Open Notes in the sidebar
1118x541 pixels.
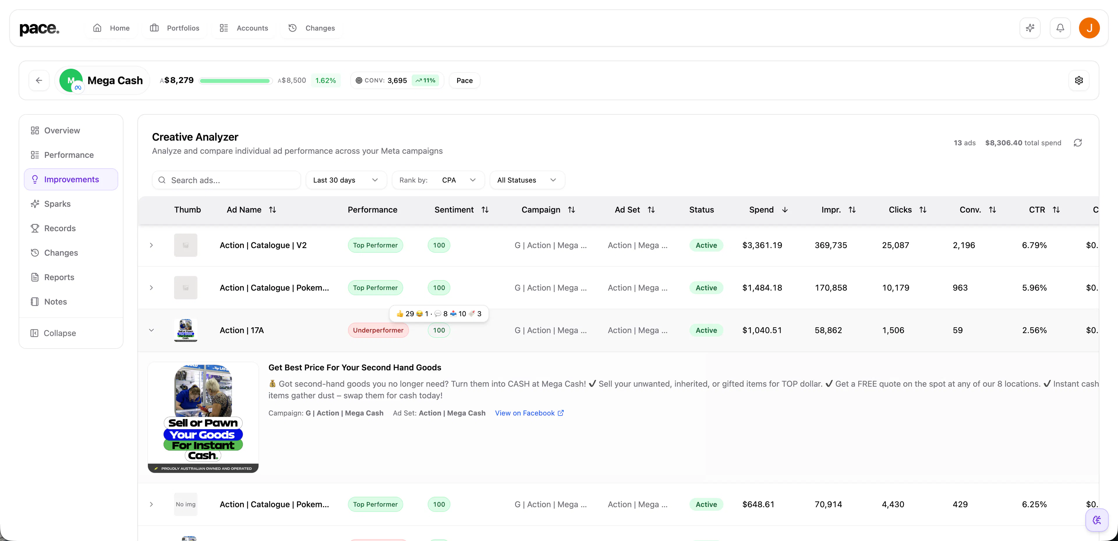pyautogui.click(x=71, y=302)
